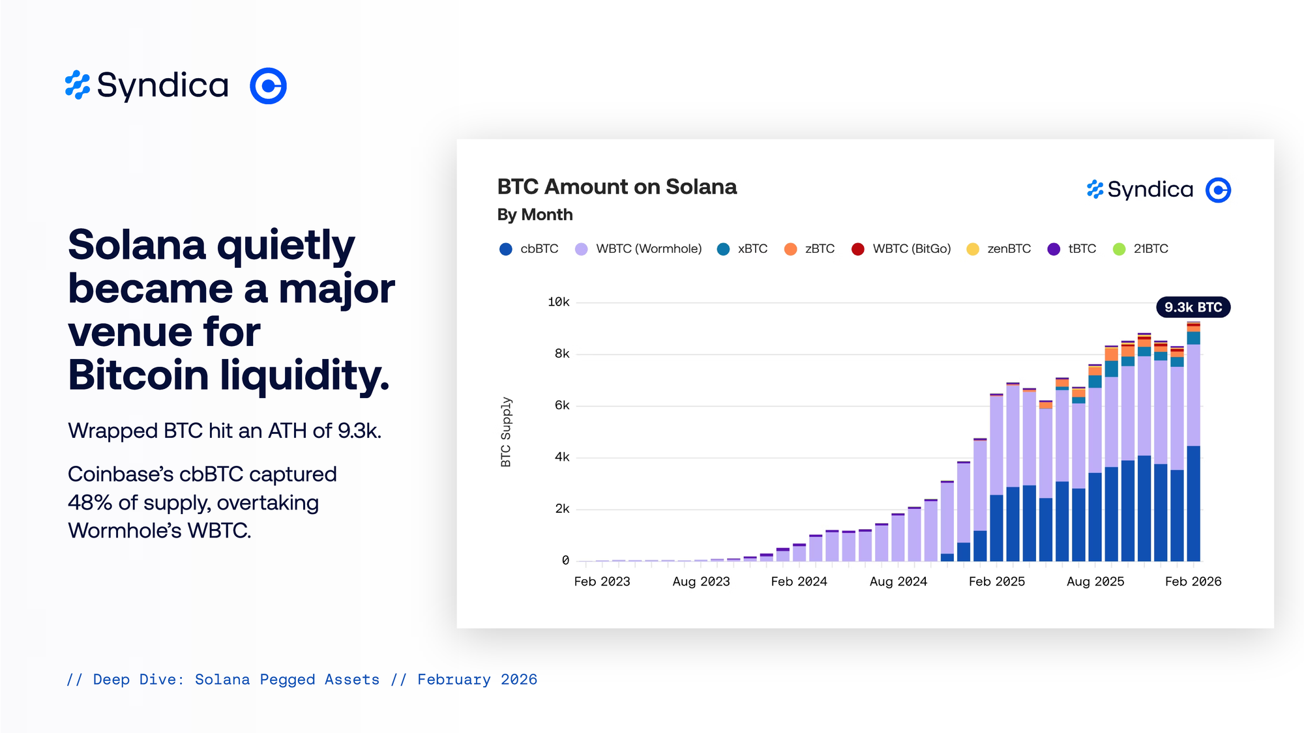Click the Aug 2024 x-axis label
The image size is (1304, 733).
898,581
